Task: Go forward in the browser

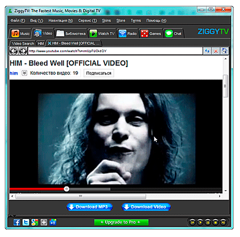Action: tap(23, 51)
